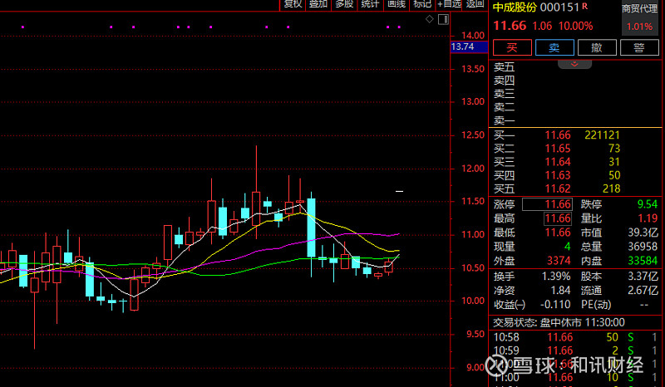Open the 统计 statistics menu
The width and height of the screenshot is (665, 387).
[x=370, y=4]
